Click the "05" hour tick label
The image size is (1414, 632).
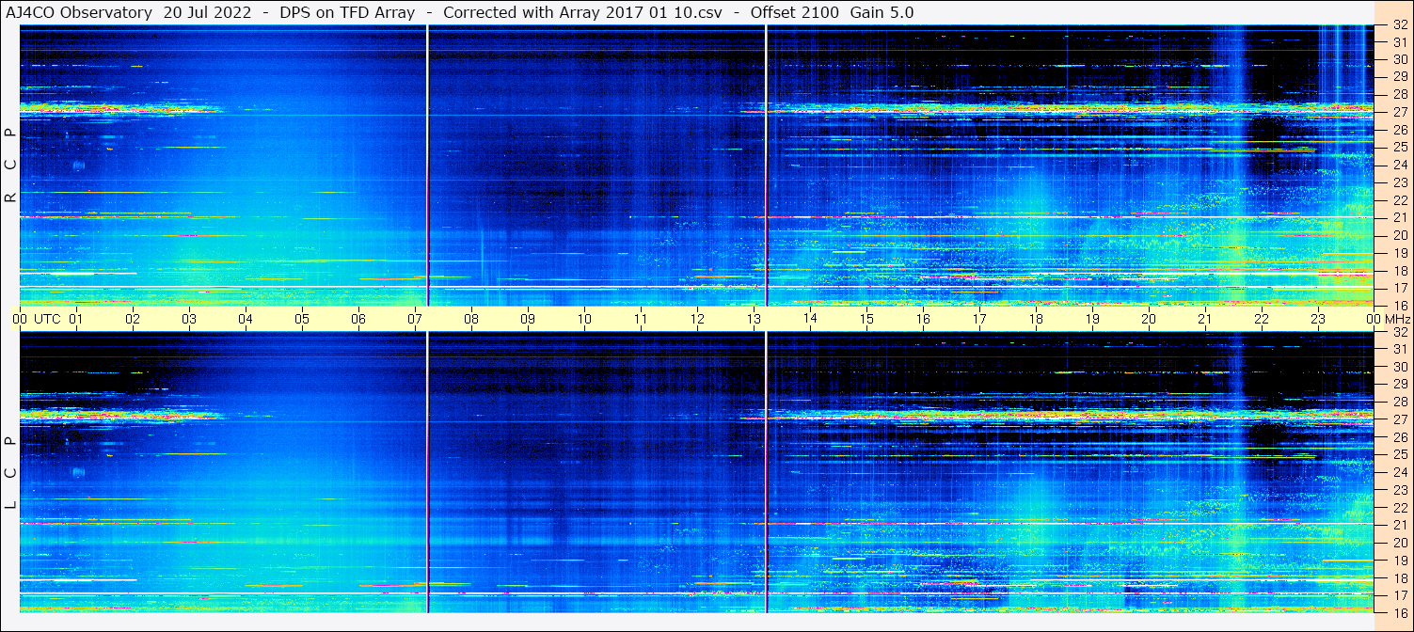[x=302, y=319]
